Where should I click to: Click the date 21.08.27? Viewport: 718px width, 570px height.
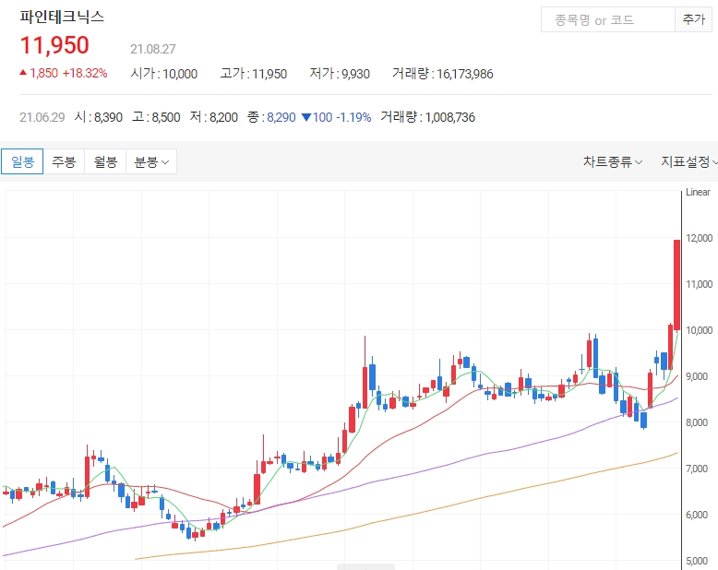tap(153, 49)
